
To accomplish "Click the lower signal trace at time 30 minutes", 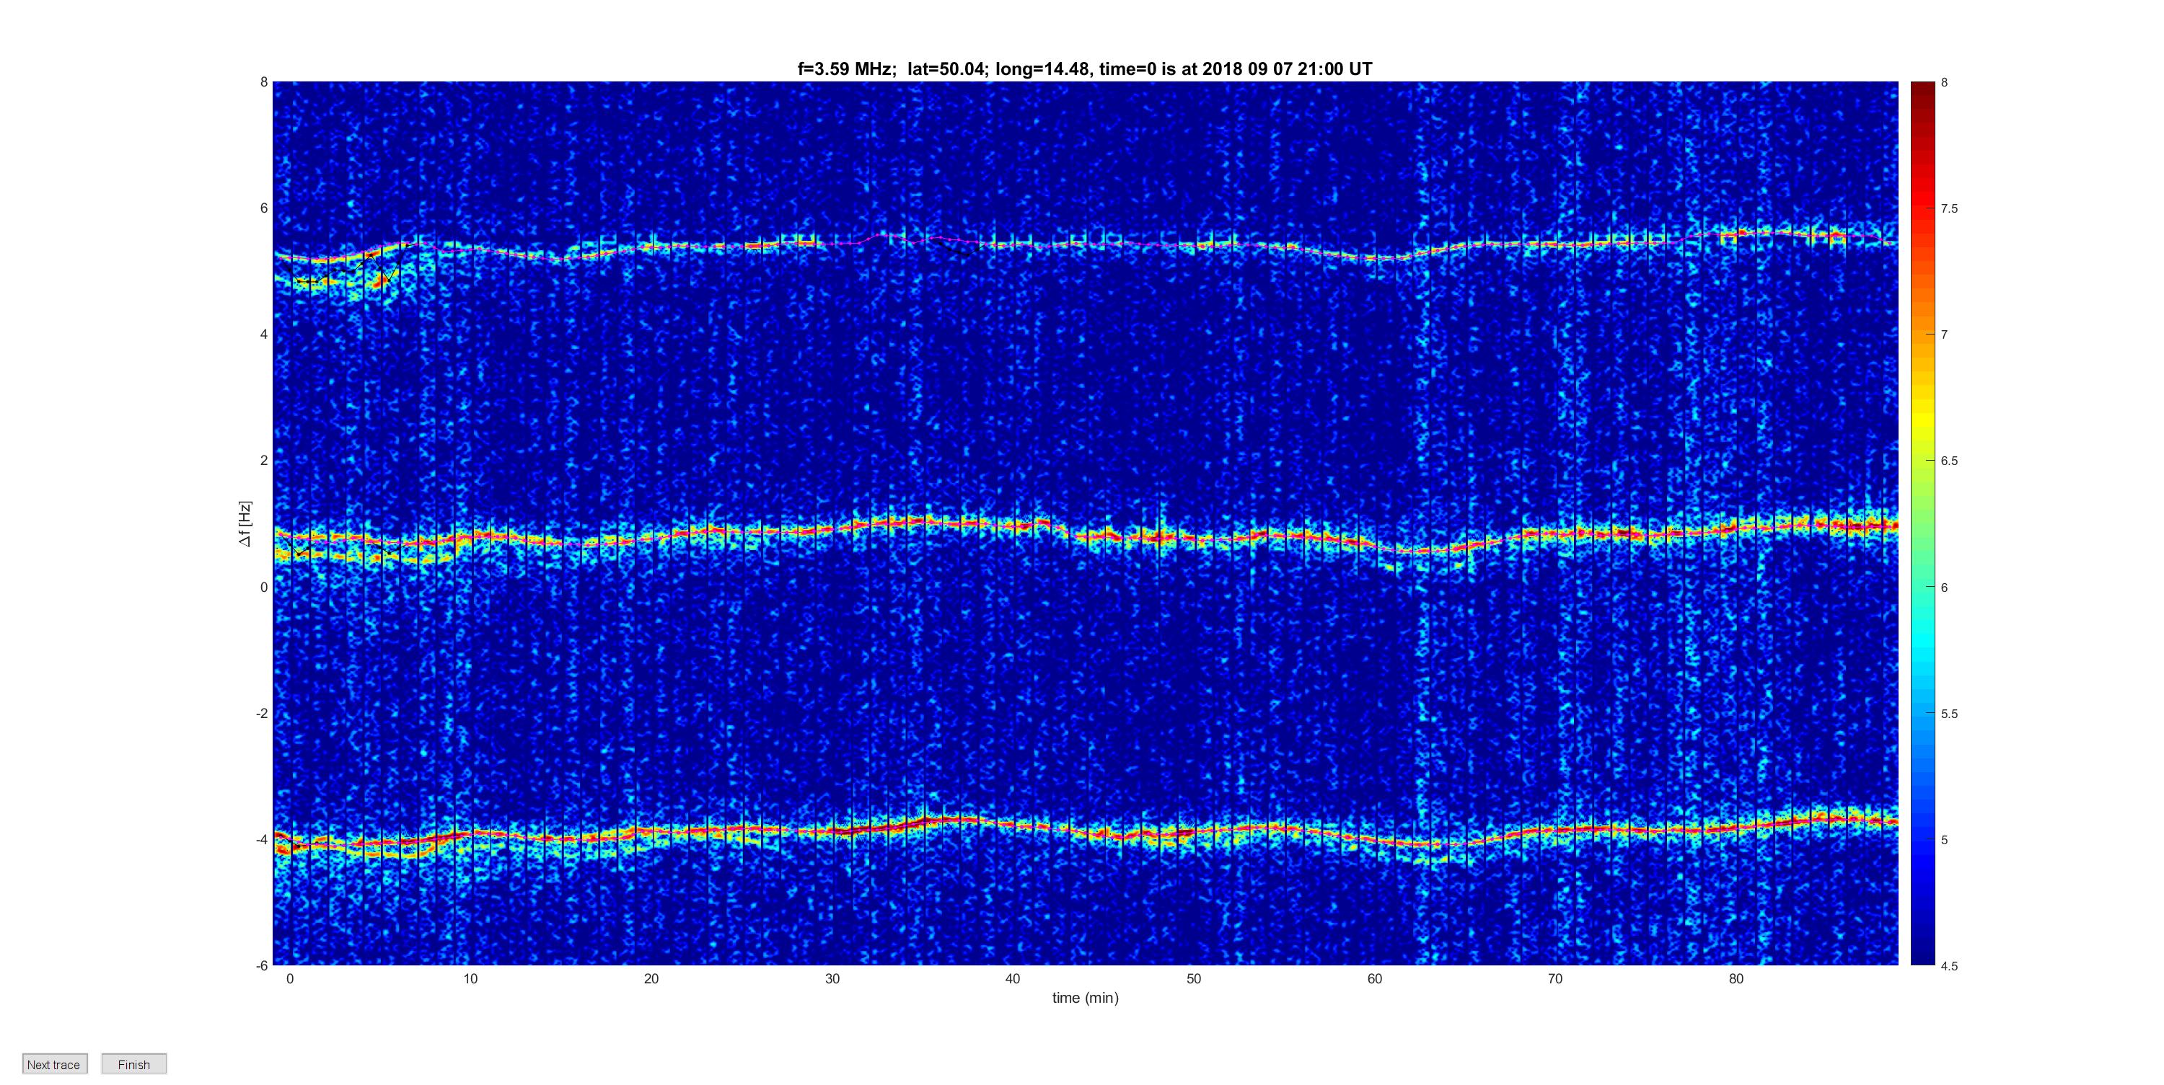I will [832, 831].
